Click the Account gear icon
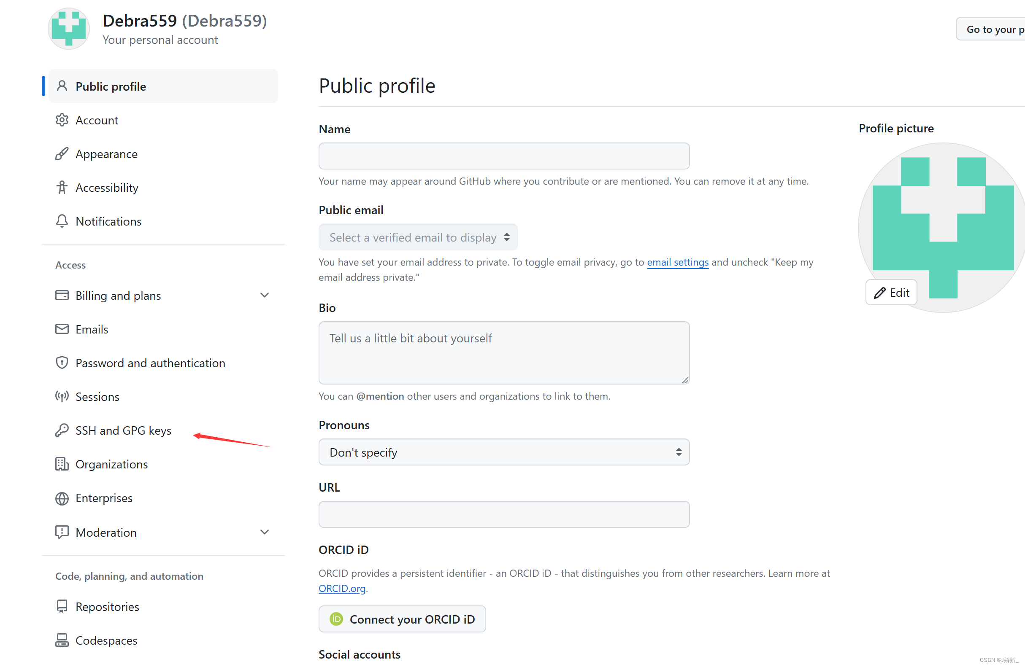 (62, 120)
